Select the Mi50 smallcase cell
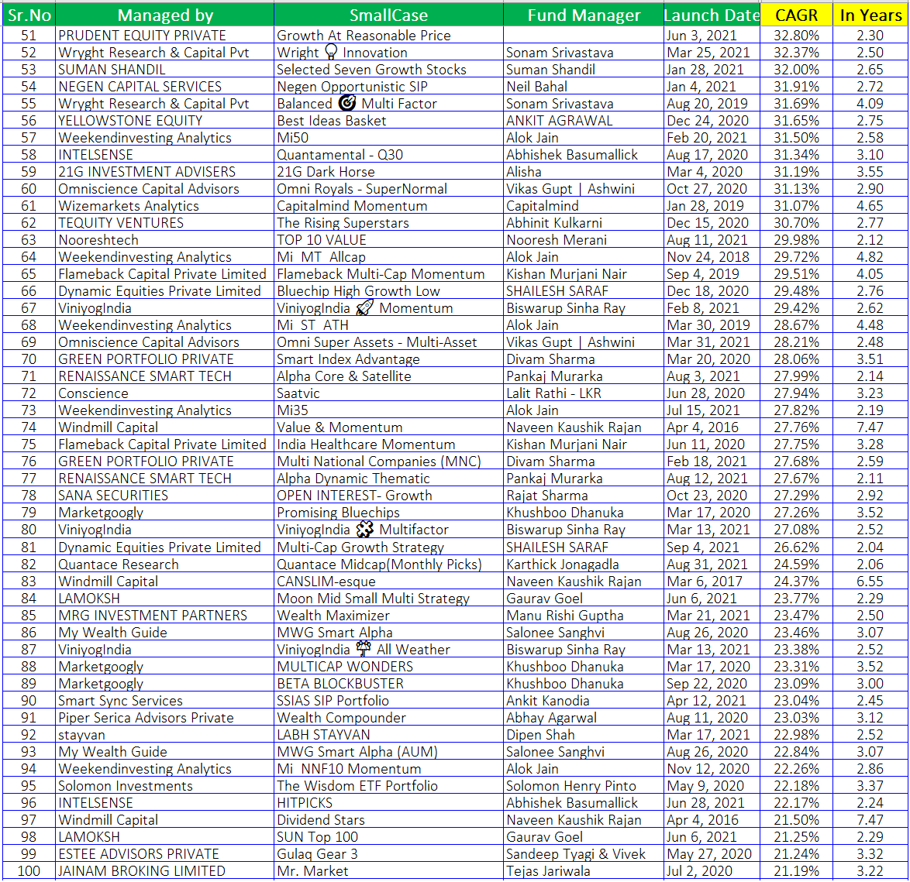This screenshot has height=882, width=910. 388,137
